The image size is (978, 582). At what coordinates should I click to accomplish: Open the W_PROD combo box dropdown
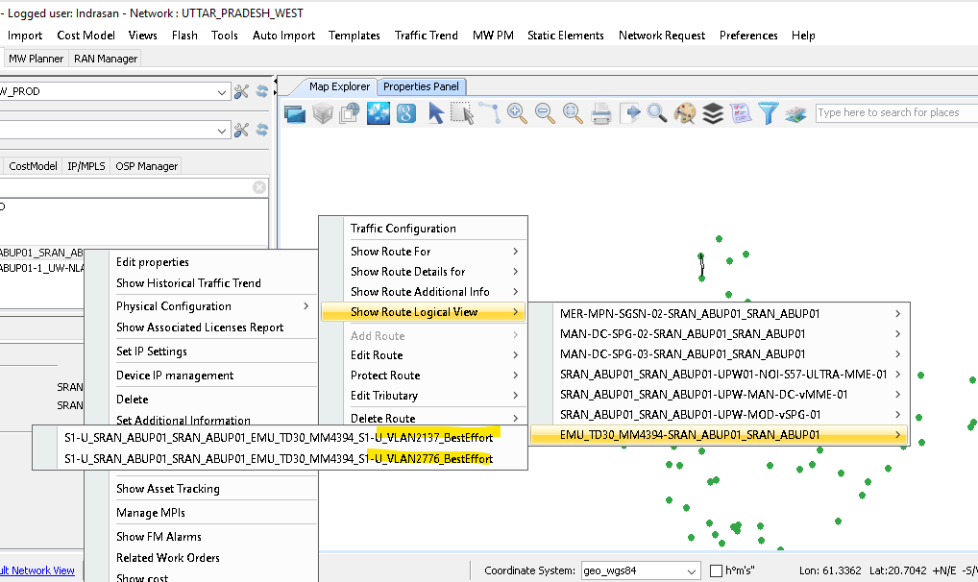pos(222,91)
